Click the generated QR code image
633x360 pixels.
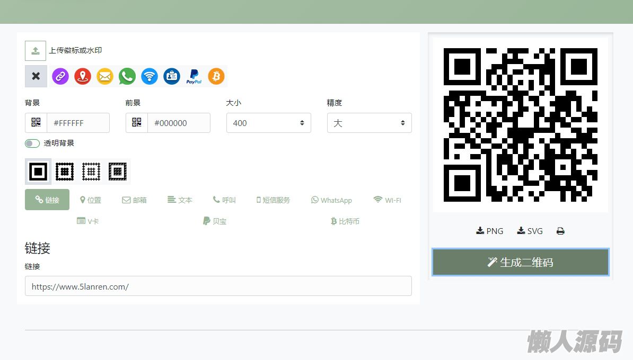521,124
